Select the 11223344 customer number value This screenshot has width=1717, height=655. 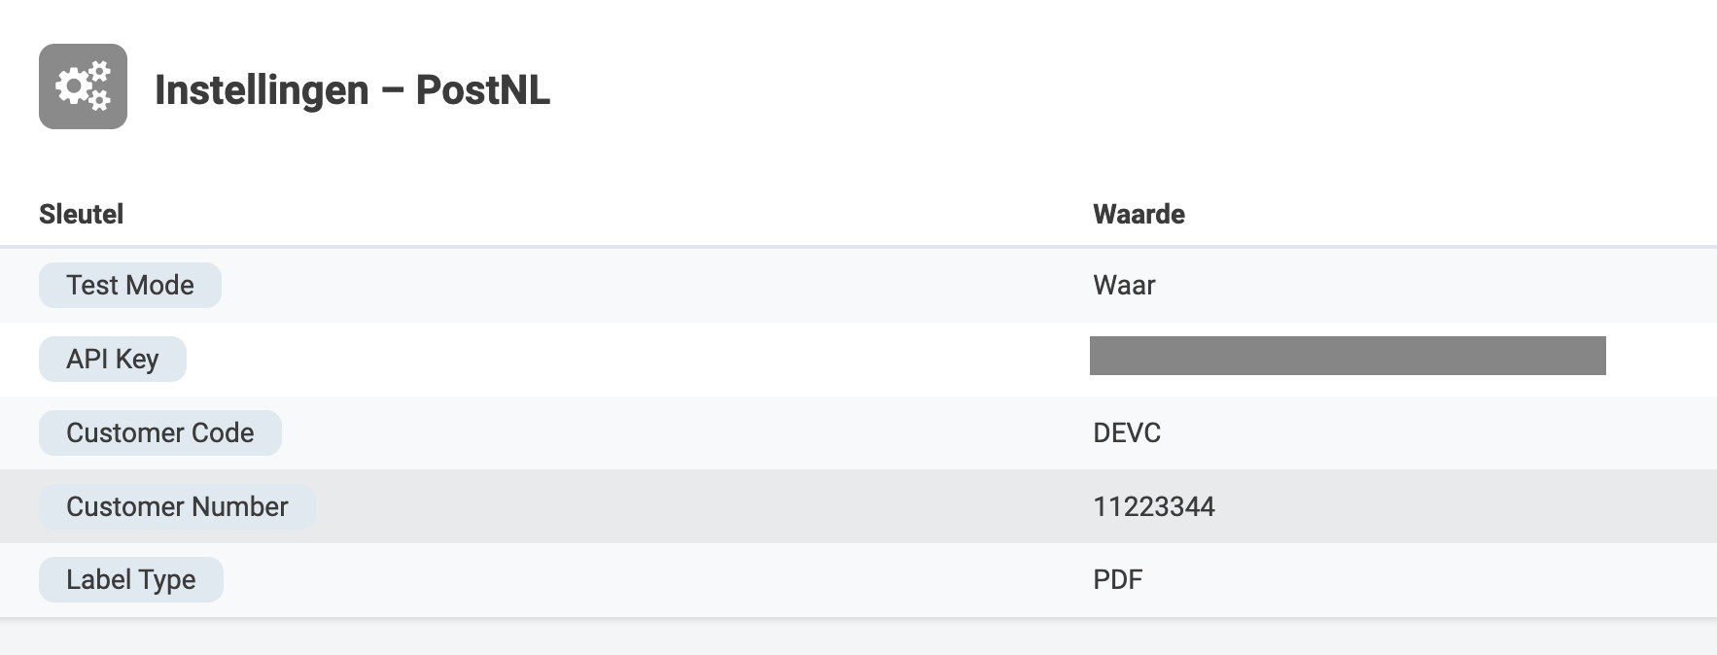pos(1154,506)
